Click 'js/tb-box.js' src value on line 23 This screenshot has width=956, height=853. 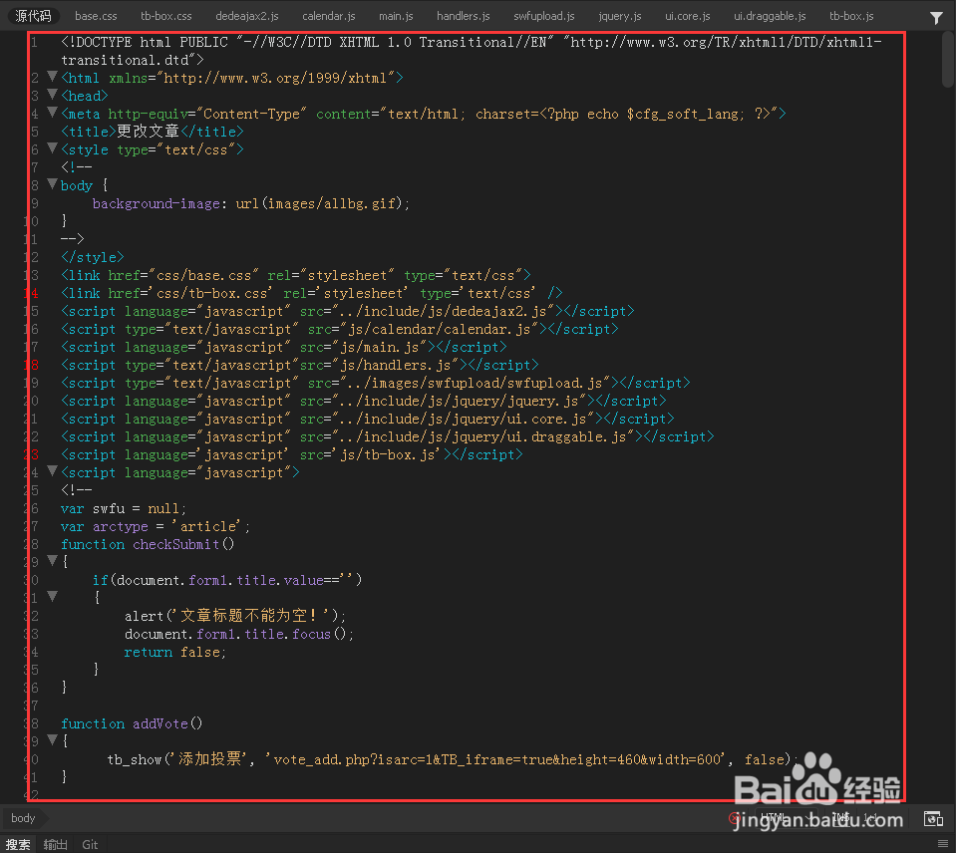388,455
